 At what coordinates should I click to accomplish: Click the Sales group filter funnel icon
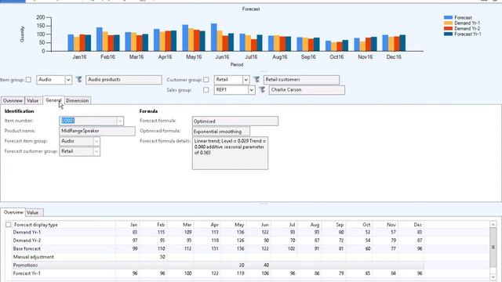point(262,90)
